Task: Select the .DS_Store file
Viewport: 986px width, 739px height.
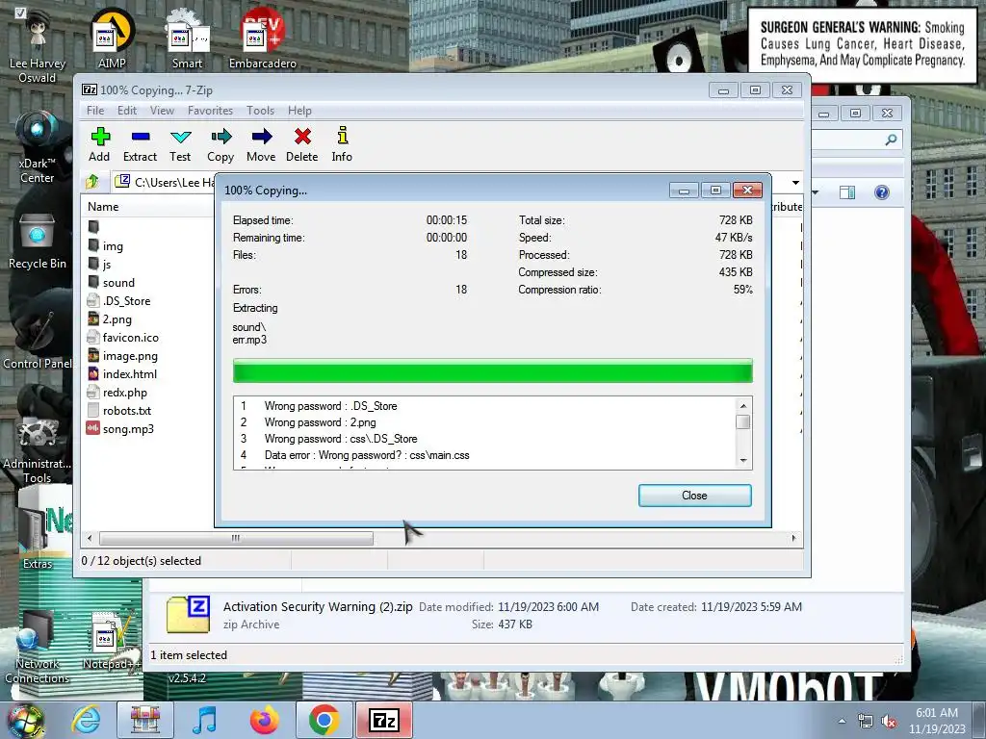Action: (x=118, y=300)
